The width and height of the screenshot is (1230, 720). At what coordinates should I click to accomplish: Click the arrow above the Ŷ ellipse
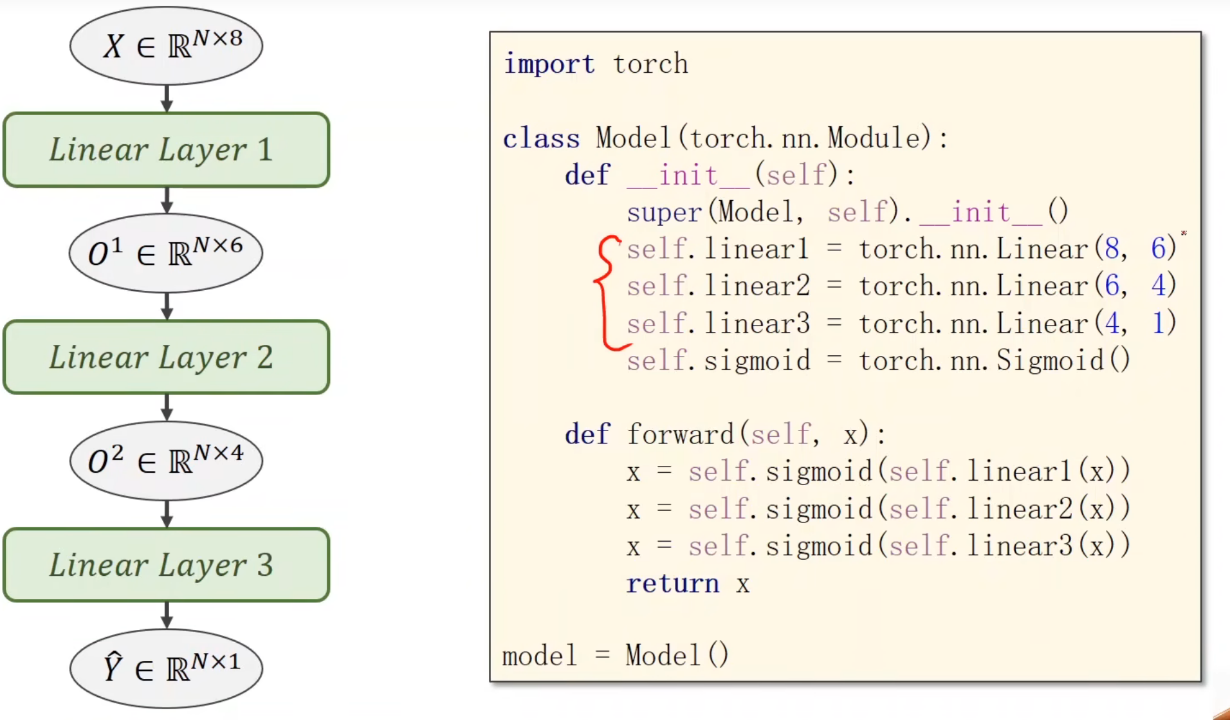point(167,615)
